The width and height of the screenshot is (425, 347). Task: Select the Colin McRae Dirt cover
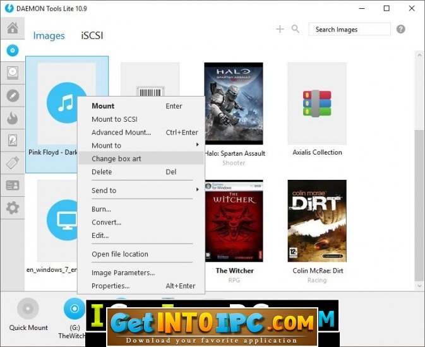(x=317, y=221)
